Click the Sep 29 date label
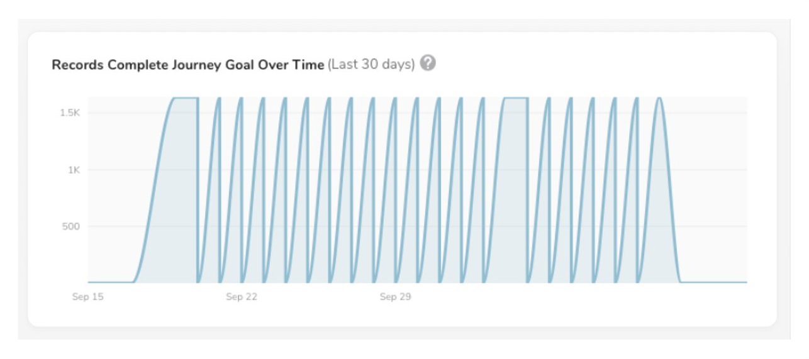Screen dimensions: 809x359 (395, 297)
